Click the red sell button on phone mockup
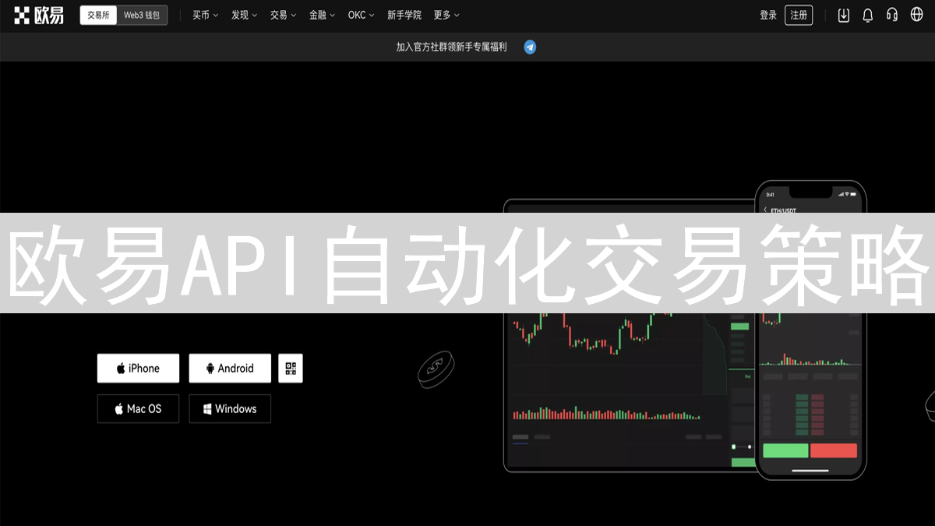The width and height of the screenshot is (935, 526). click(x=834, y=450)
